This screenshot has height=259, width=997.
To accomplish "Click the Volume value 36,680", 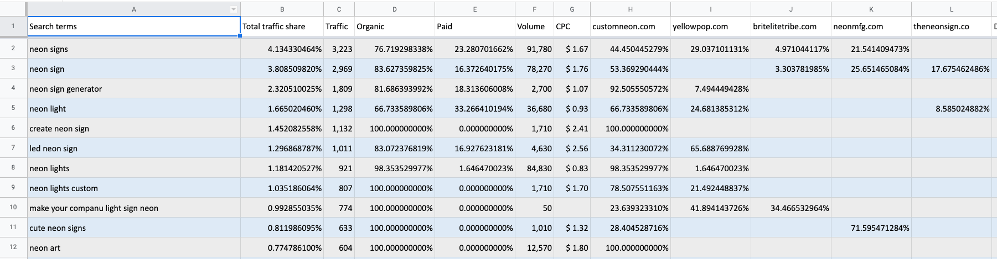I will pyautogui.click(x=534, y=108).
